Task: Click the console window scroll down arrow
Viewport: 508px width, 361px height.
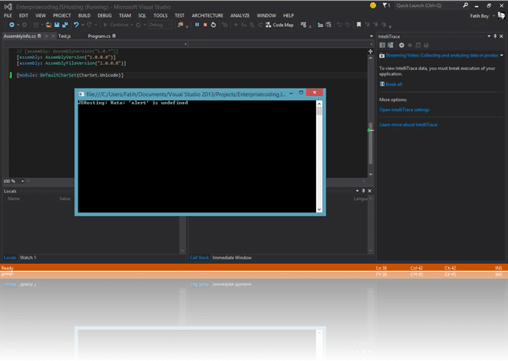Action: [320, 209]
